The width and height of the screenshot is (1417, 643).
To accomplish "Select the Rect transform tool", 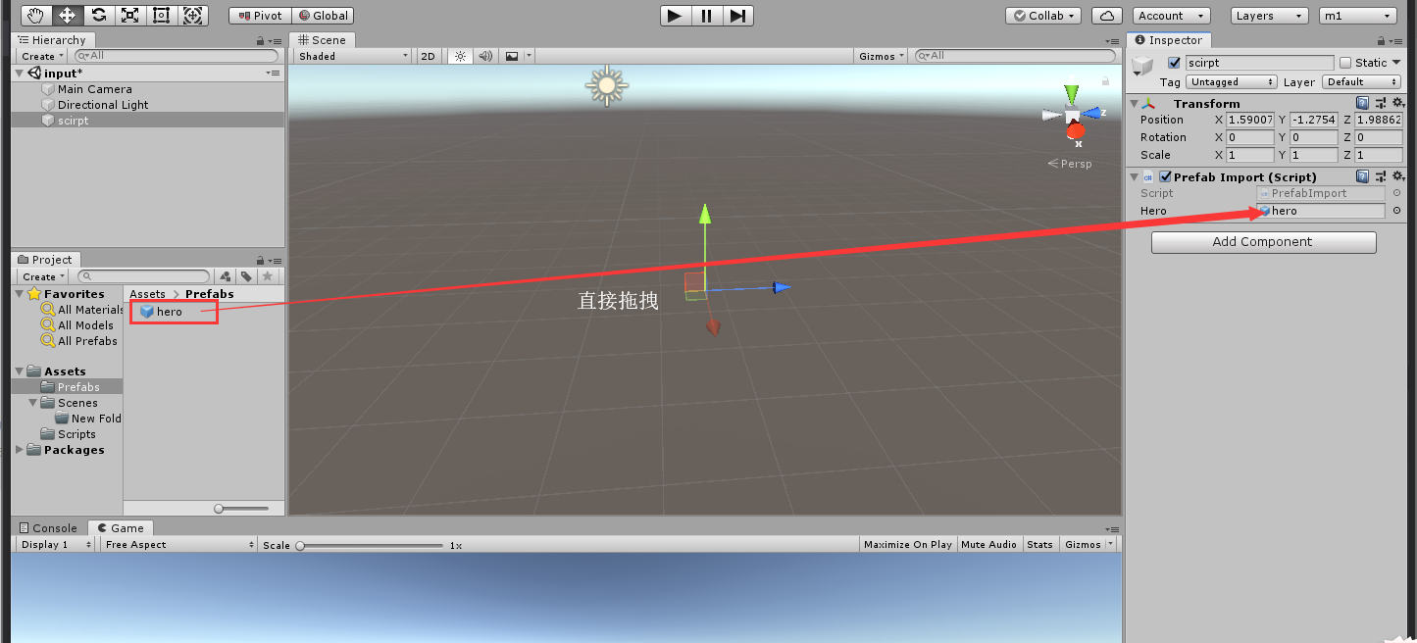I will tap(161, 15).
